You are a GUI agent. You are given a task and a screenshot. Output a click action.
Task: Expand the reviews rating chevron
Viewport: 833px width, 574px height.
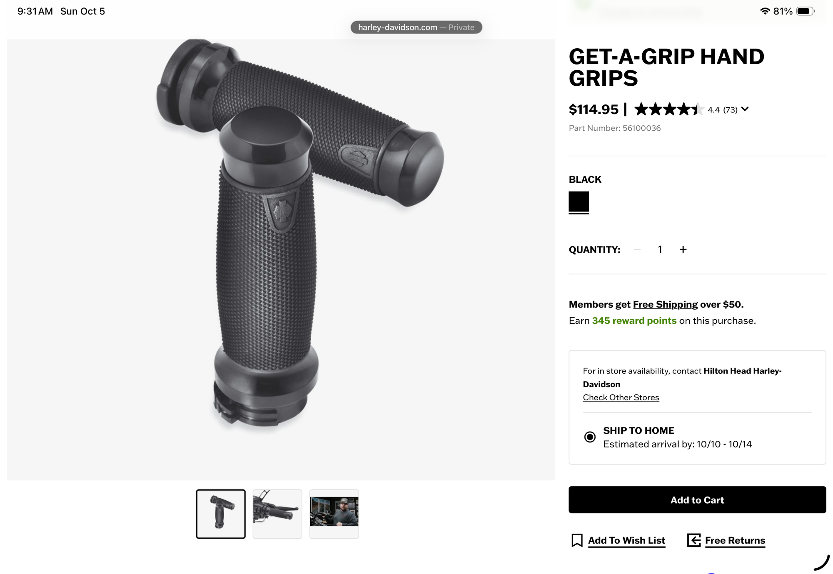745,109
